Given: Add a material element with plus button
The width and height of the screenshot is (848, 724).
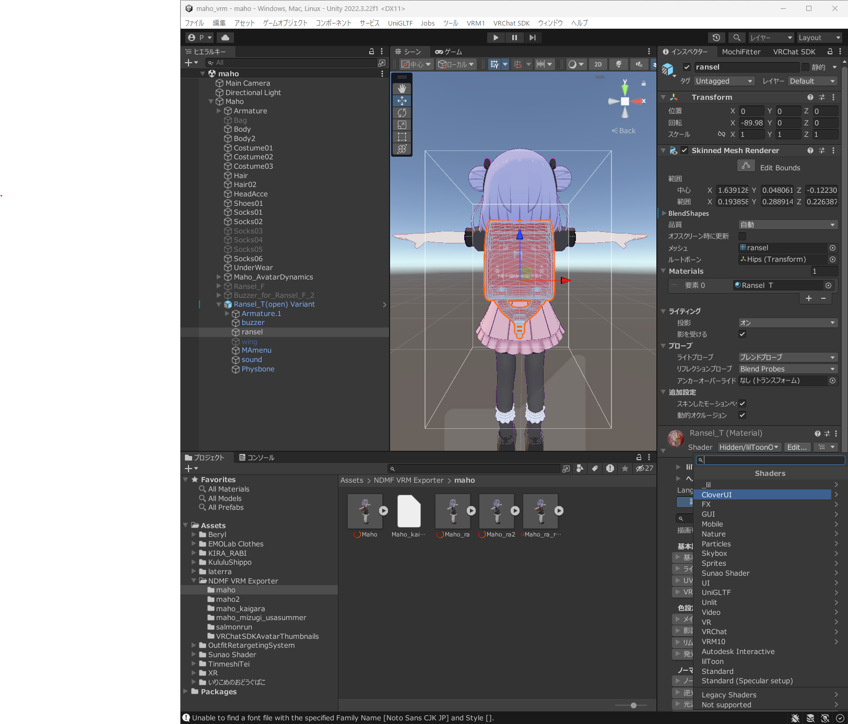Looking at the screenshot, I should pos(808,298).
